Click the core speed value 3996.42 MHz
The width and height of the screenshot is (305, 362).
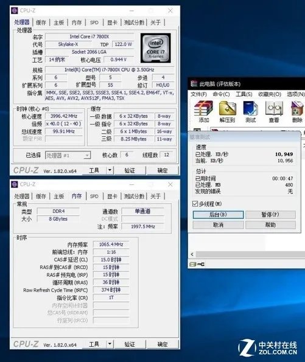64,116
